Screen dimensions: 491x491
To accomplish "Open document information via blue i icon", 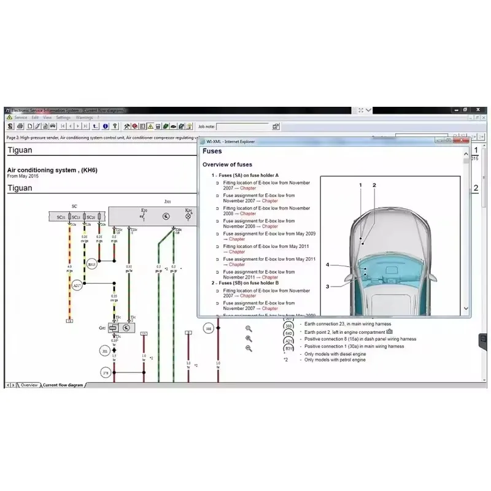I will pyautogui.click(x=106, y=126).
